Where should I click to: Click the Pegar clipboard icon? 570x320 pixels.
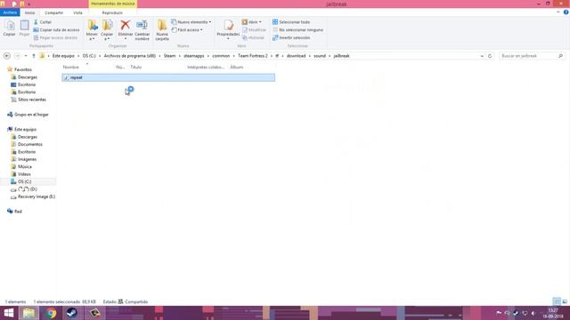24,28
